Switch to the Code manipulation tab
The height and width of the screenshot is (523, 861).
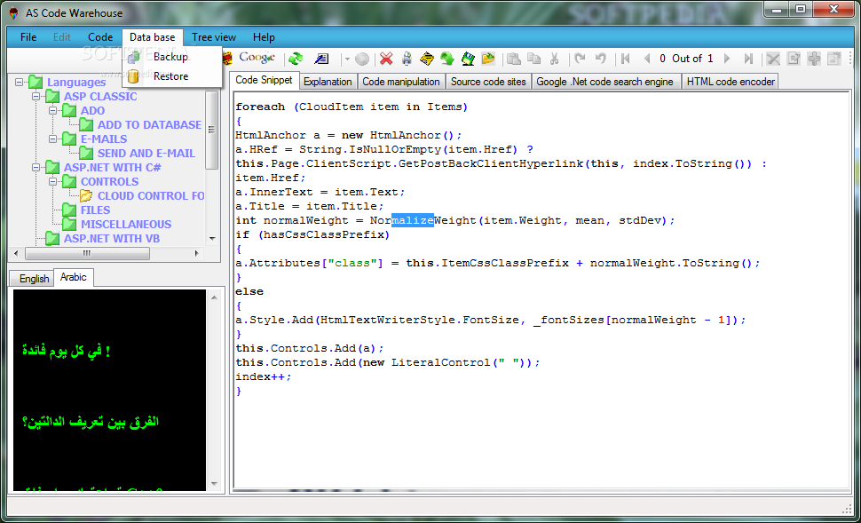[401, 82]
